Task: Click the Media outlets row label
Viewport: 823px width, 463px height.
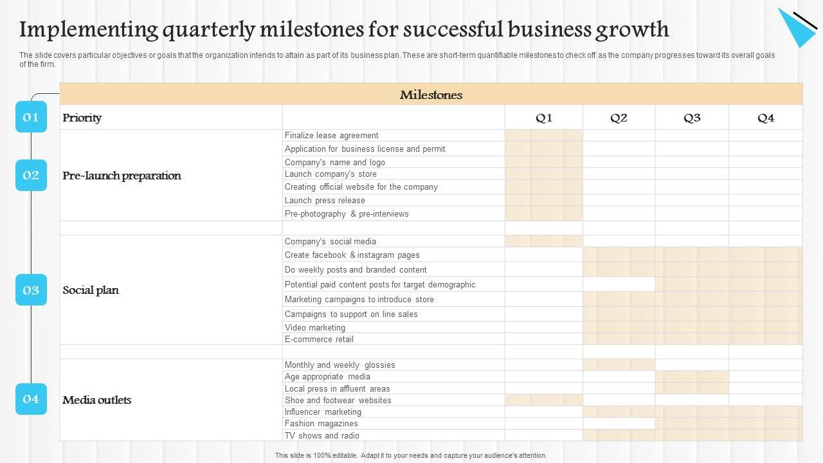Action: 97,400
